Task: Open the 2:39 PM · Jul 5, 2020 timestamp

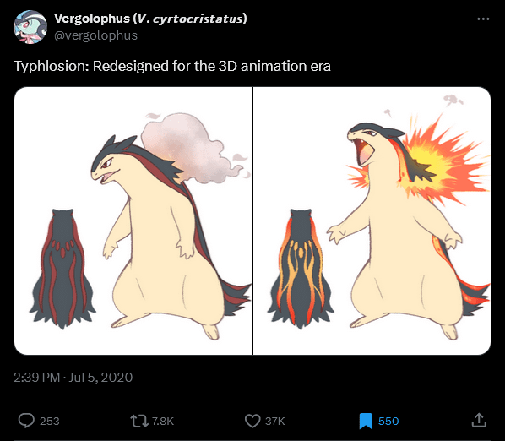Action: (x=73, y=378)
